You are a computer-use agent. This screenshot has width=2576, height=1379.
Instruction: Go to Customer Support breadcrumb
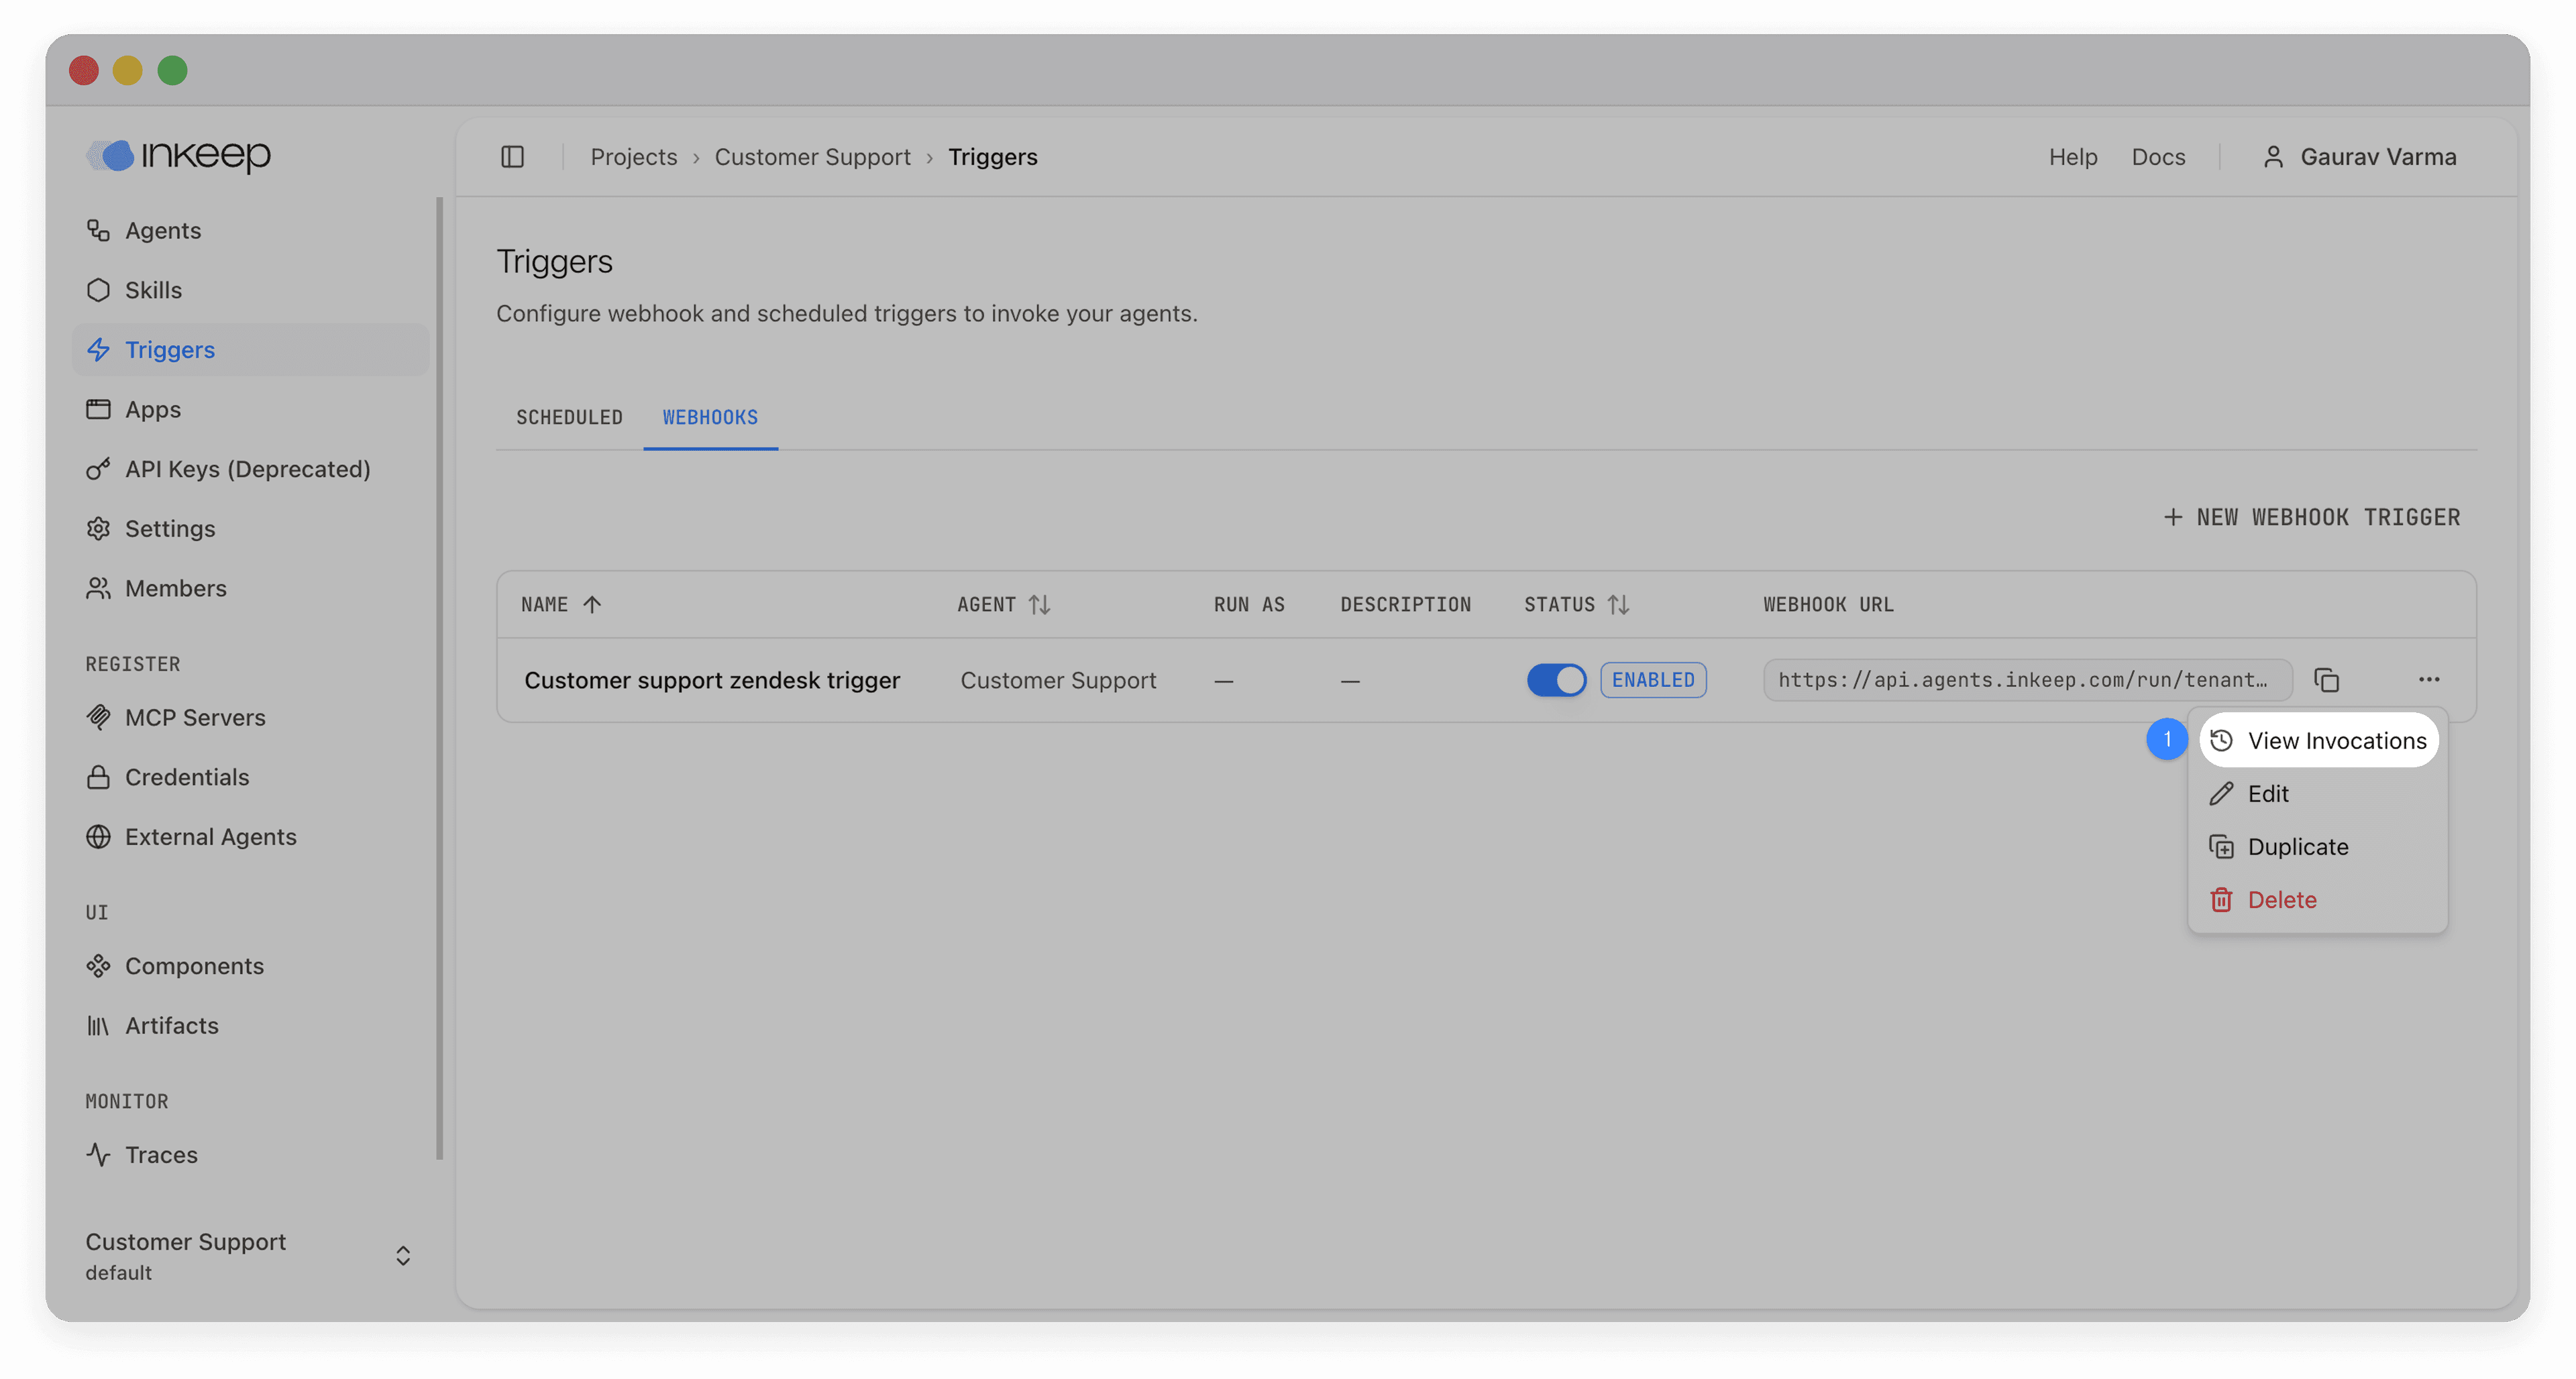click(812, 157)
